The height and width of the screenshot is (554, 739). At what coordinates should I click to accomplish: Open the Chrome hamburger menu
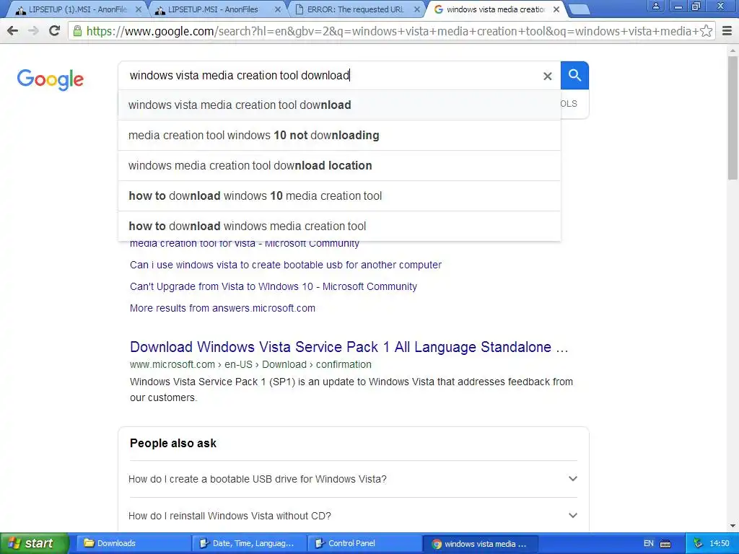727,31
